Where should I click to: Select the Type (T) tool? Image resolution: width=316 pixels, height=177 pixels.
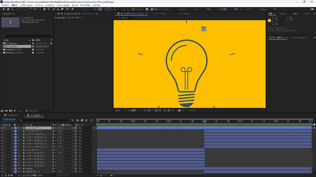click(x=49, y=9)
